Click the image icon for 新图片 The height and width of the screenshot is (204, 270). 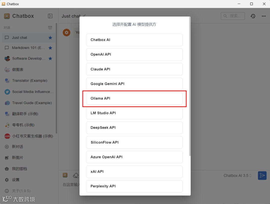(7, 158)
